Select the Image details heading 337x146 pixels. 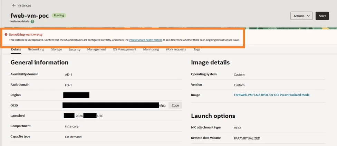pyautogui.click(x=210, y=63)
